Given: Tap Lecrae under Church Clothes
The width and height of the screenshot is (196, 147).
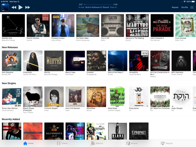Looking at the screenshot, I should 29,40.
